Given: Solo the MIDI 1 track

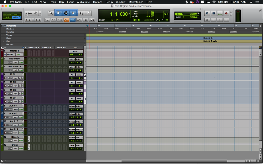Looking at the screenshot, I should coord(9,78).
